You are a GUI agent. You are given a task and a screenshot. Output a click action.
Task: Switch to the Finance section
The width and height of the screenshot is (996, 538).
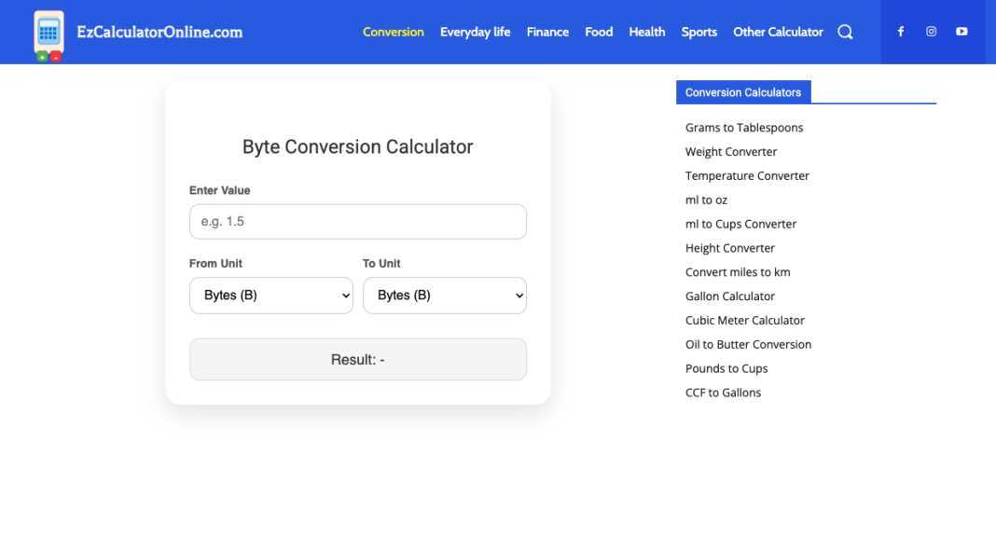click(547, 31)
